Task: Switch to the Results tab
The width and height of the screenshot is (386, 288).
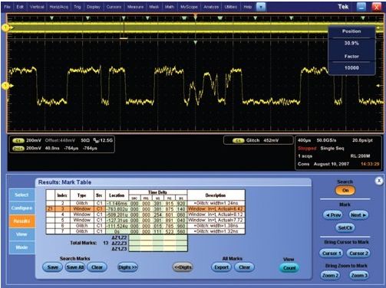Action: click(x=21, y=221)
